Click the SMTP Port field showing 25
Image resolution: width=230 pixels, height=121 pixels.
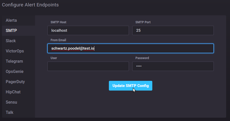coord(173,30)
